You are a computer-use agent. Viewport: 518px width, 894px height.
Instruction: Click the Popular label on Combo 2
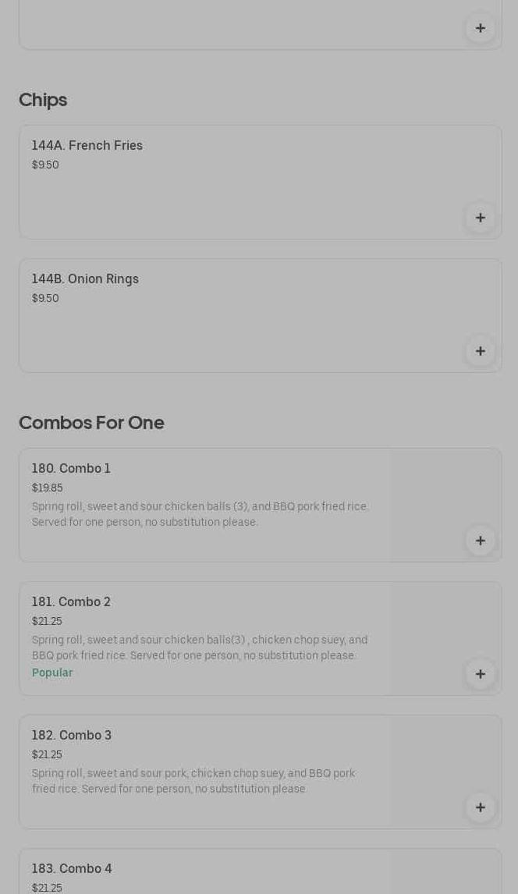point(52,672)
